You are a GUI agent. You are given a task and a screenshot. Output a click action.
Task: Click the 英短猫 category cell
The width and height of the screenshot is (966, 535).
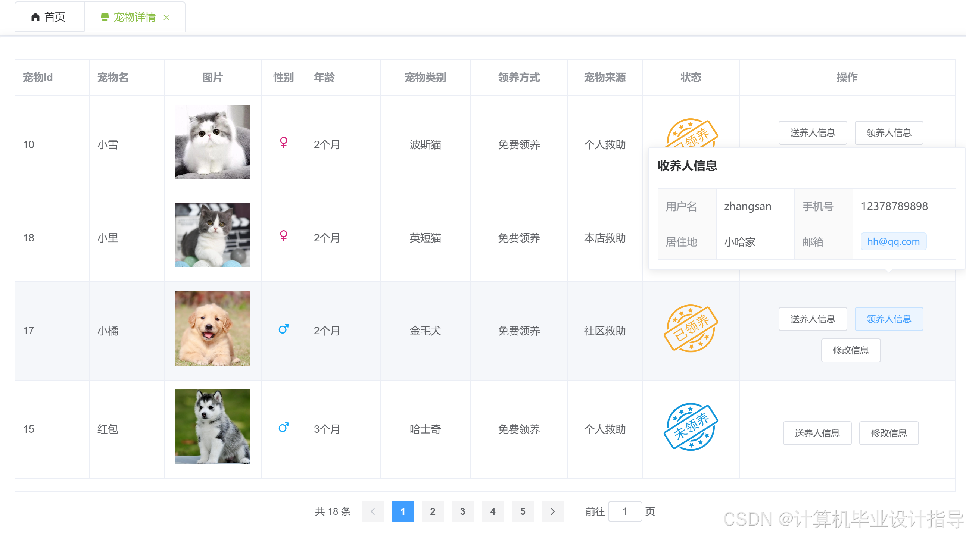pos(425,238)
